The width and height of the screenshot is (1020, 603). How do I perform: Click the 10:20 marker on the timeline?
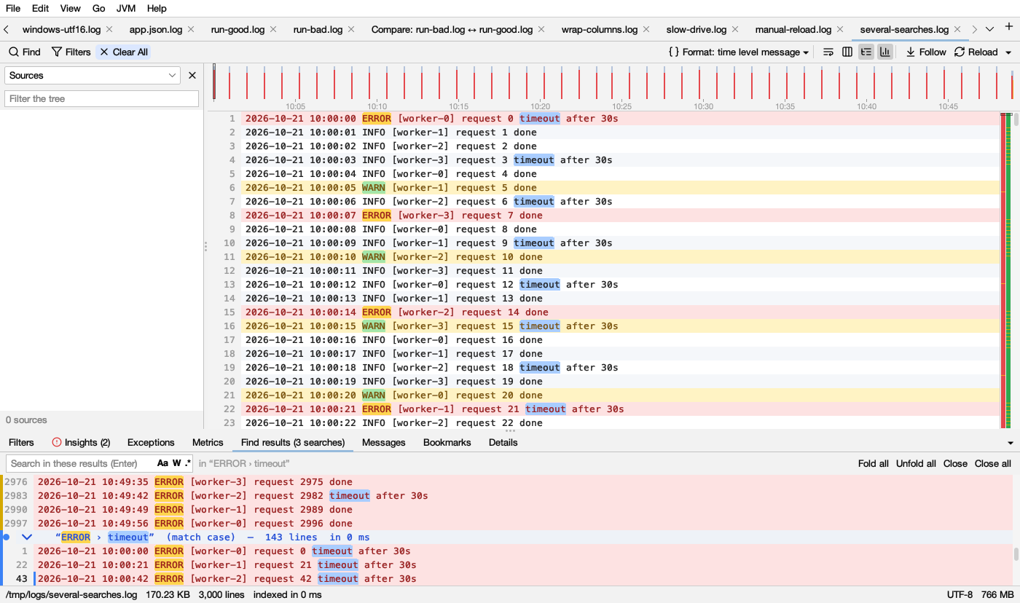pos(540,106)
